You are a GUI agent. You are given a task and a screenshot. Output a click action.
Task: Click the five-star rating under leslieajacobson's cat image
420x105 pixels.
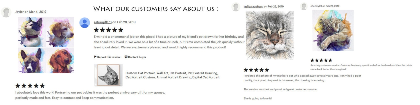point(256,70)
